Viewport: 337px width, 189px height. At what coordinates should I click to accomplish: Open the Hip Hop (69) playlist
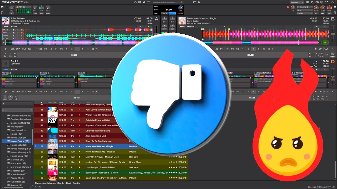tap(17, 127)
